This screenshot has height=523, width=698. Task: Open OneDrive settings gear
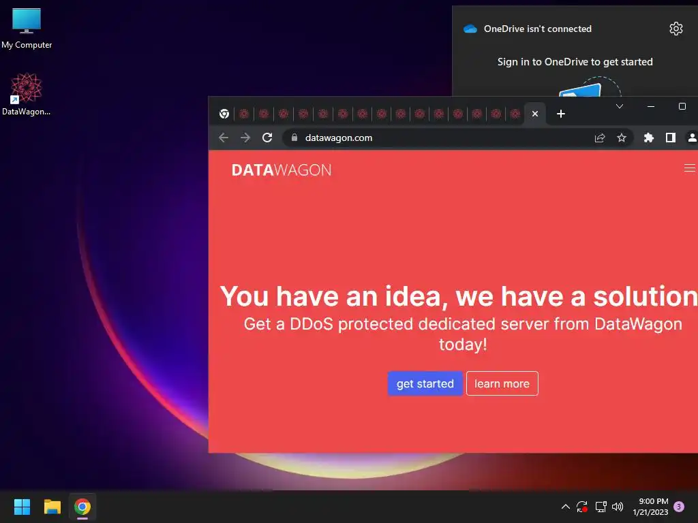pyautogui.click(x=676, y=29)
